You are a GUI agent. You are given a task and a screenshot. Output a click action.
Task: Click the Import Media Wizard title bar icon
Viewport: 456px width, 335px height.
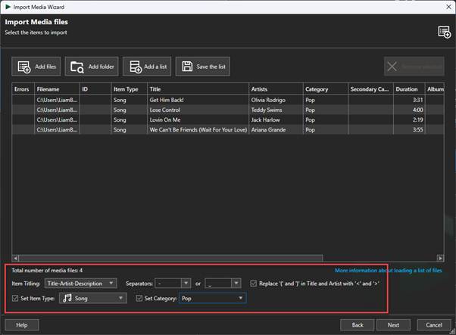8,6
